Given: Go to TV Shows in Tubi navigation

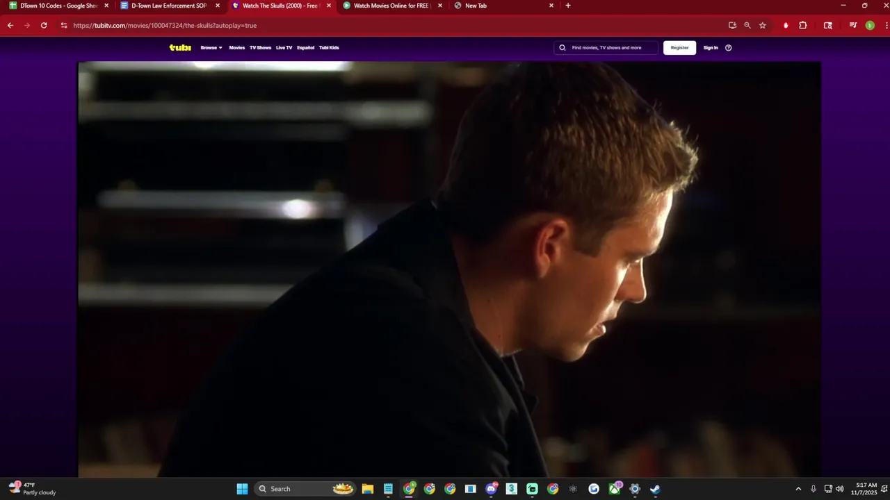Looking at the screenshot, I should point(261,48).
